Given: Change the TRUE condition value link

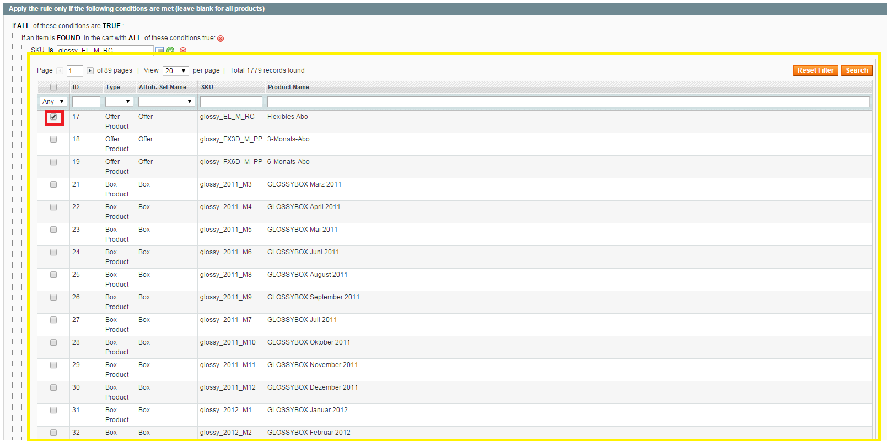Looking at the screenshot, I should tap(111, 26).
